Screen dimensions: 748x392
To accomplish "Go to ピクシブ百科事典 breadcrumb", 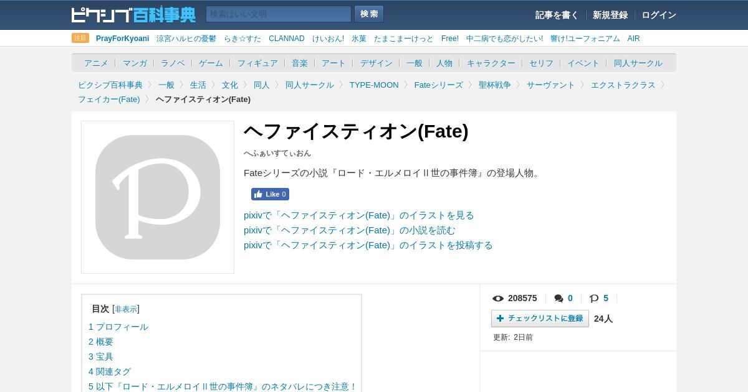I will click(110, 85).
